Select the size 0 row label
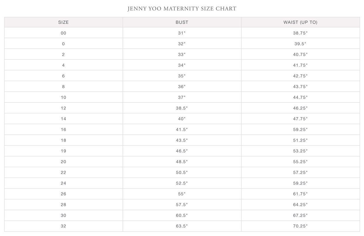This screenshot has height=236, width=364. point(63,44)
